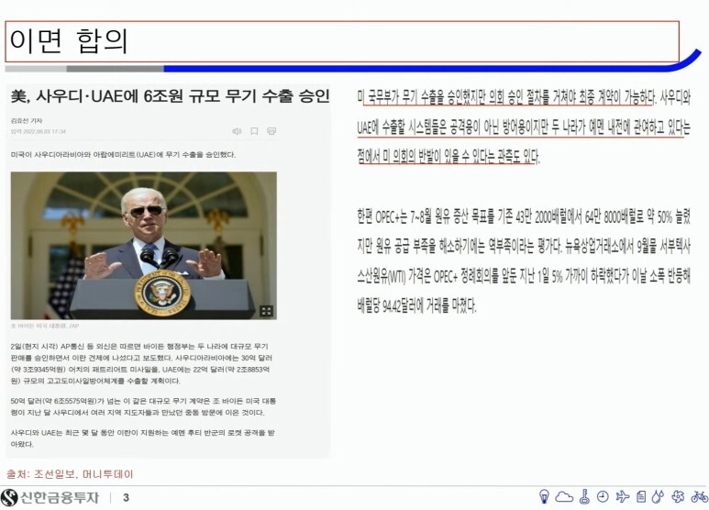Click the line starting '스산원유(WTI) 가격은 OPEC+'
This screenshot has width=709, height=510.
pyautogui.click(x=524, y=276)
